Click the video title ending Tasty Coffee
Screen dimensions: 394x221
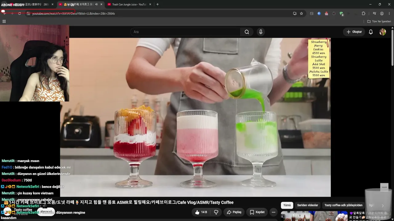pos(122,202)
